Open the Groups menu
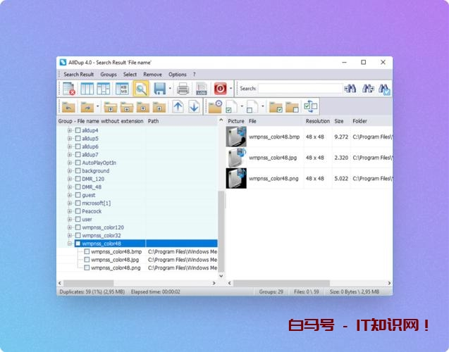This screenshot has width=449, height=352. pyautogui.click(x=109, y=74)
